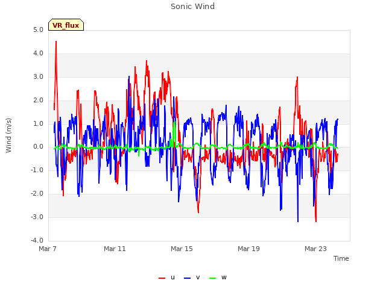The width and height of the screenshot is (386, 289).
Task: Click the -3.0 y-axis label
Action: (x=37, y=217)
